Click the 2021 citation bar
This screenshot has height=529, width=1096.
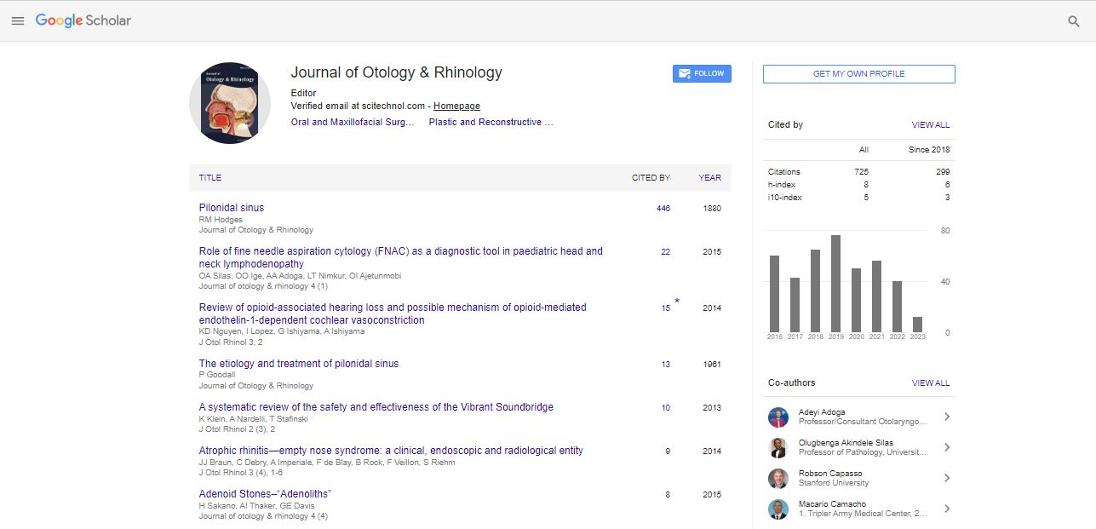(876, 296)
